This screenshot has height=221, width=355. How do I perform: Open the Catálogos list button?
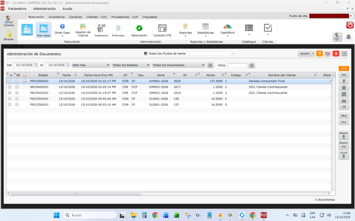point(249,29)
